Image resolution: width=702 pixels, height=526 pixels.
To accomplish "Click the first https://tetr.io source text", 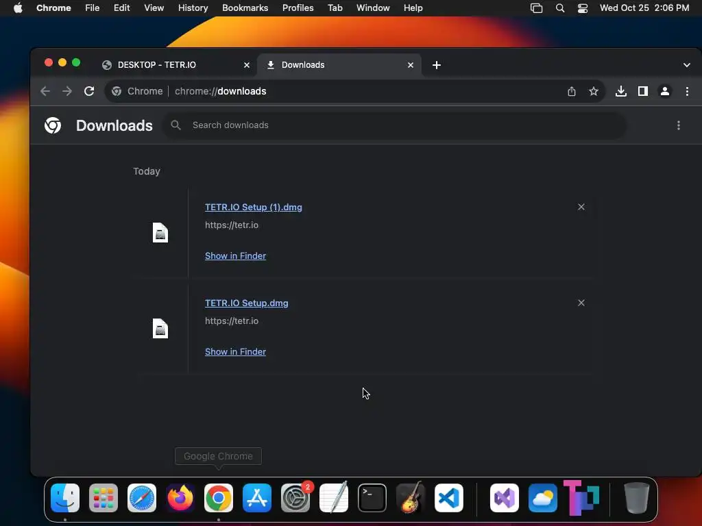I will [232, 225].
